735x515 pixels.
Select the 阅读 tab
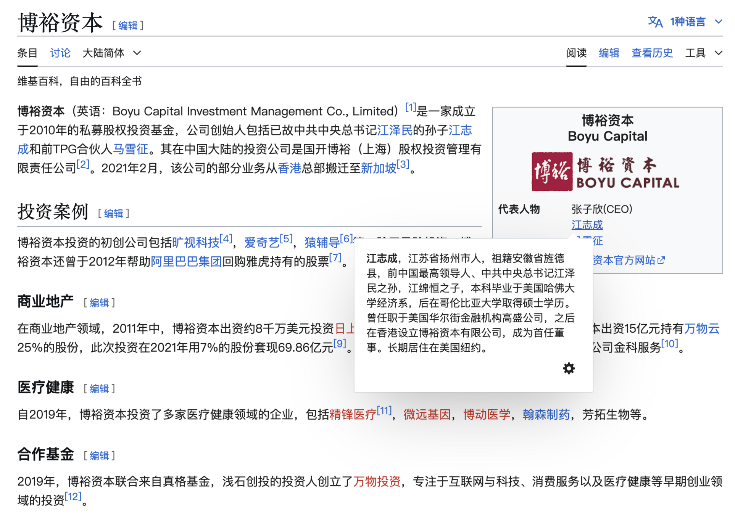click(575, 53)
